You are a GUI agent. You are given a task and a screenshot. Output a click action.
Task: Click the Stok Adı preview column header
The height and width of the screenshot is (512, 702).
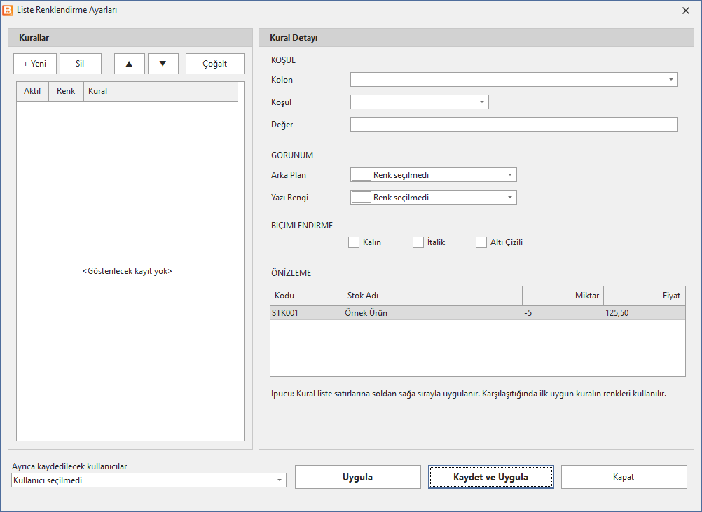click(x=432, y=296)
